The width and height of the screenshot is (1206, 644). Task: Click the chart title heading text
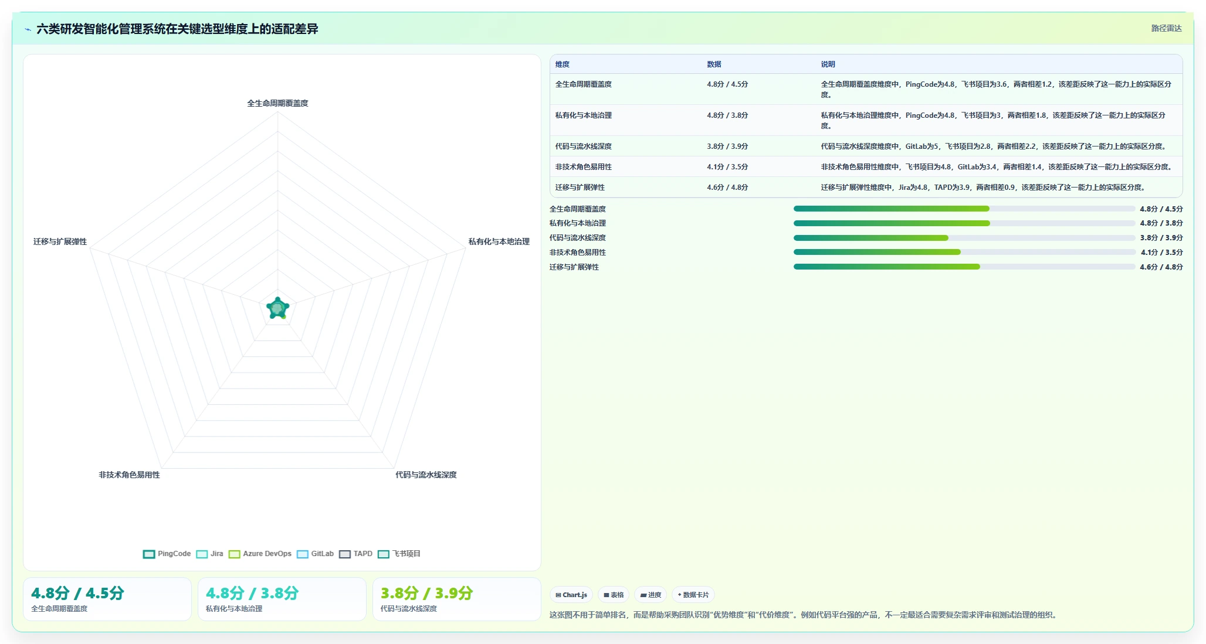coord(177,29)
